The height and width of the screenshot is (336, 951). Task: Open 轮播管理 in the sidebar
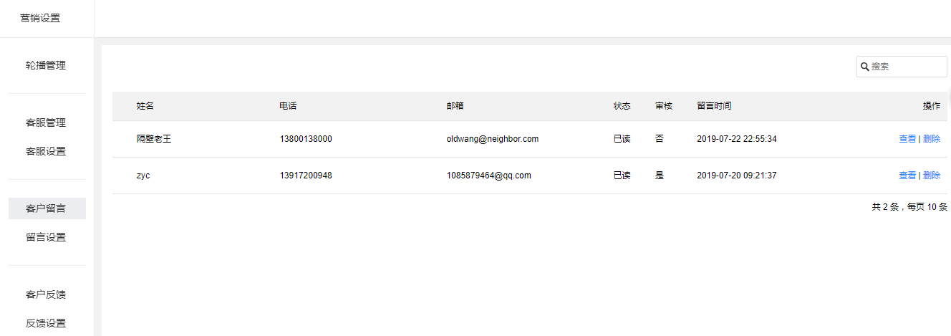click(x=46, y=65)
